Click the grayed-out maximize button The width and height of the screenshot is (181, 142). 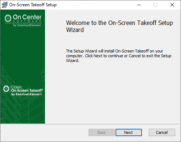[155, 5]
